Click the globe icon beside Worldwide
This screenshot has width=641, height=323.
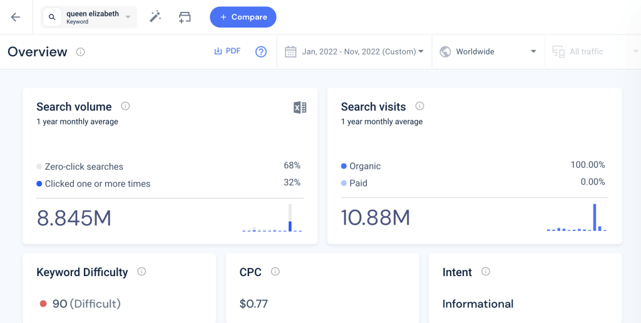[445, 52]
